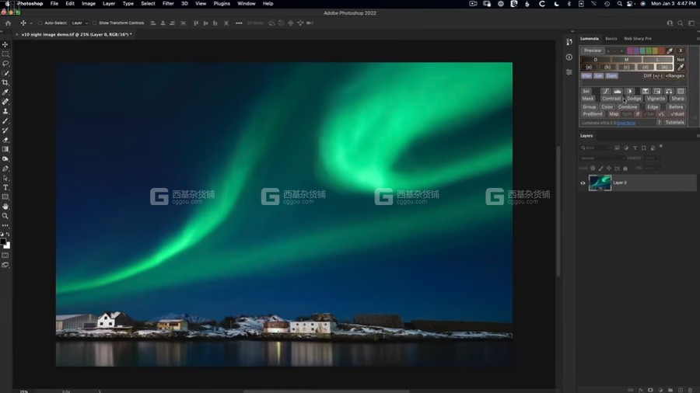This screenshot has height=393, width=700.
Task: Select the Rectangular Marquee tool
Action: pos(5,54)
